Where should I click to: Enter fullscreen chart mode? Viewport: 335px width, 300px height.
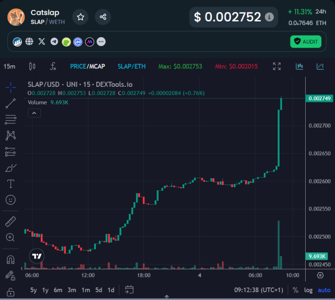[x=277, y=66]
